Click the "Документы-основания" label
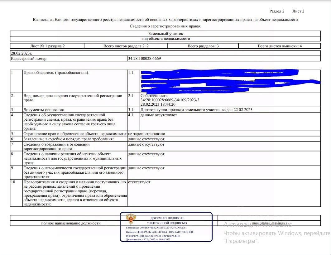 coord(44,110)
